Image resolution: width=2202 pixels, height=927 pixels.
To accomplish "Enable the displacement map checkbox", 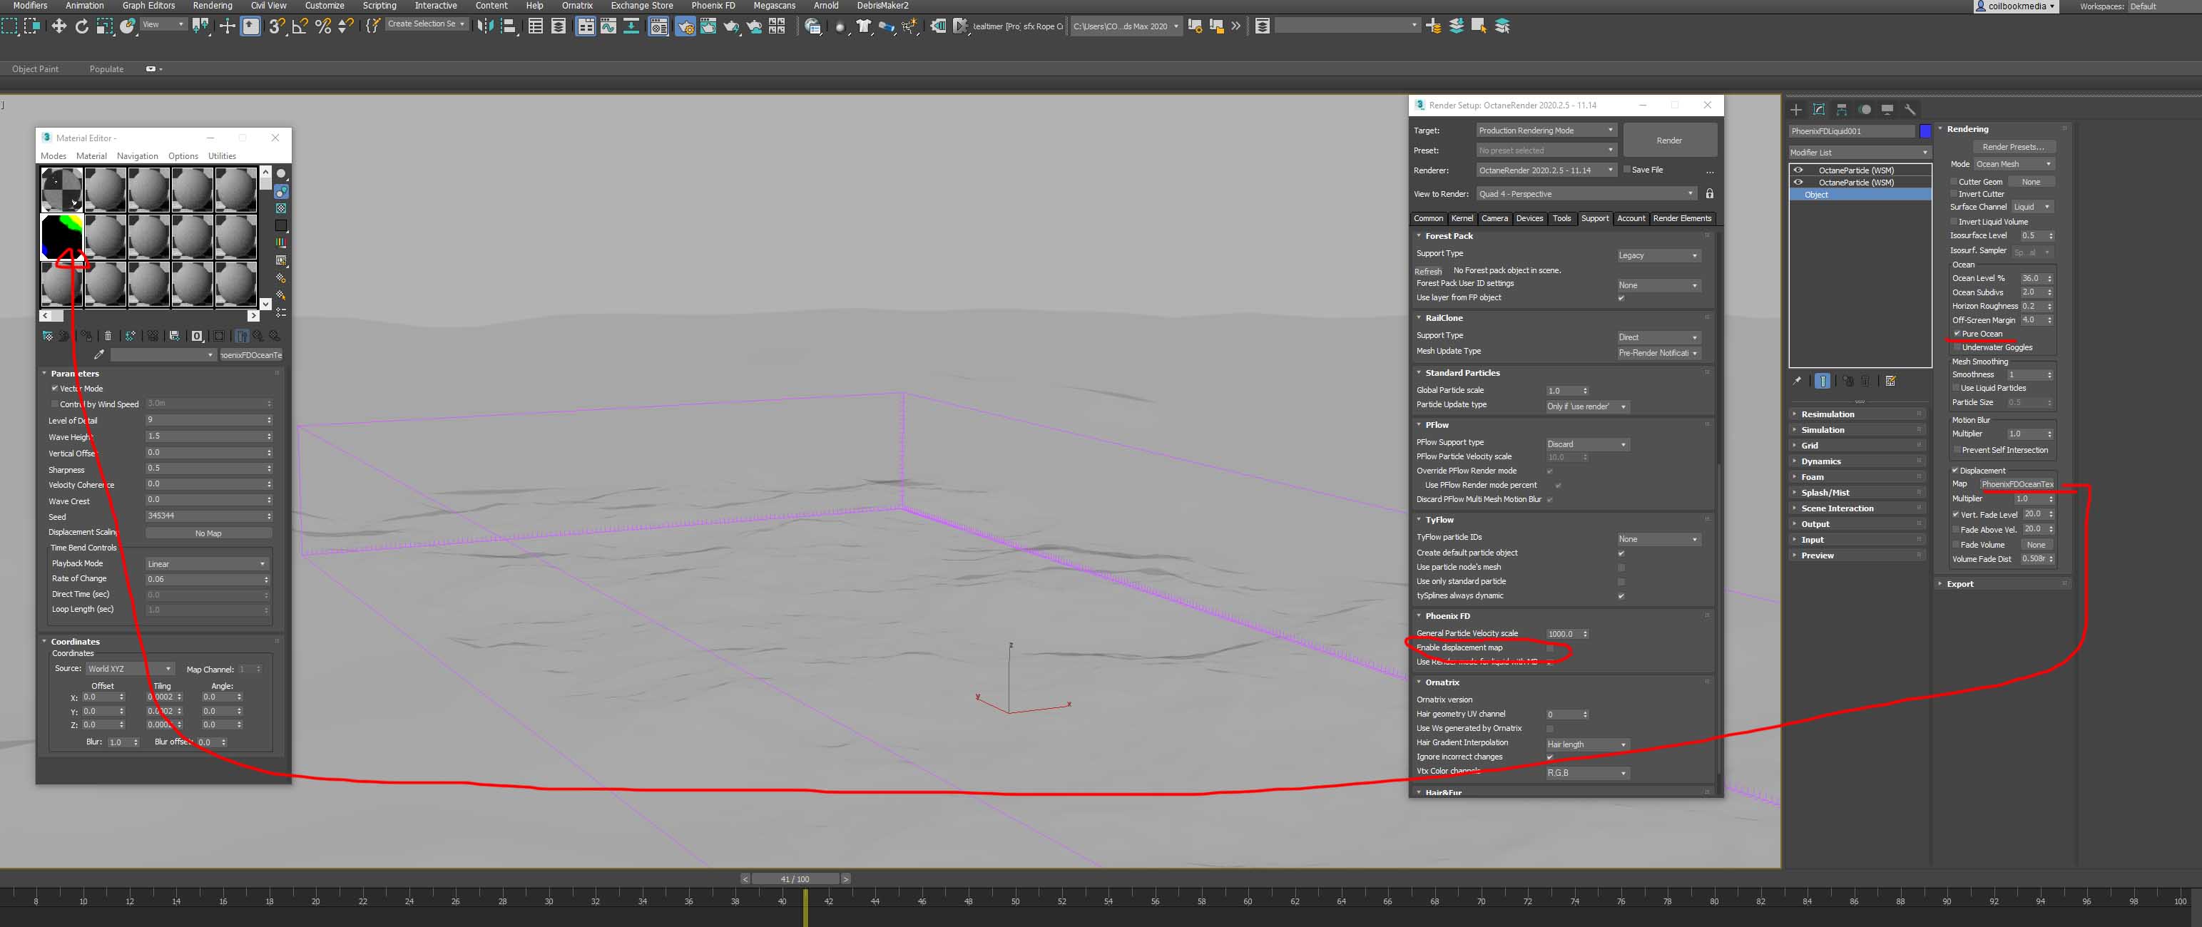I will pyautogui.click(x=1550, y=648).
